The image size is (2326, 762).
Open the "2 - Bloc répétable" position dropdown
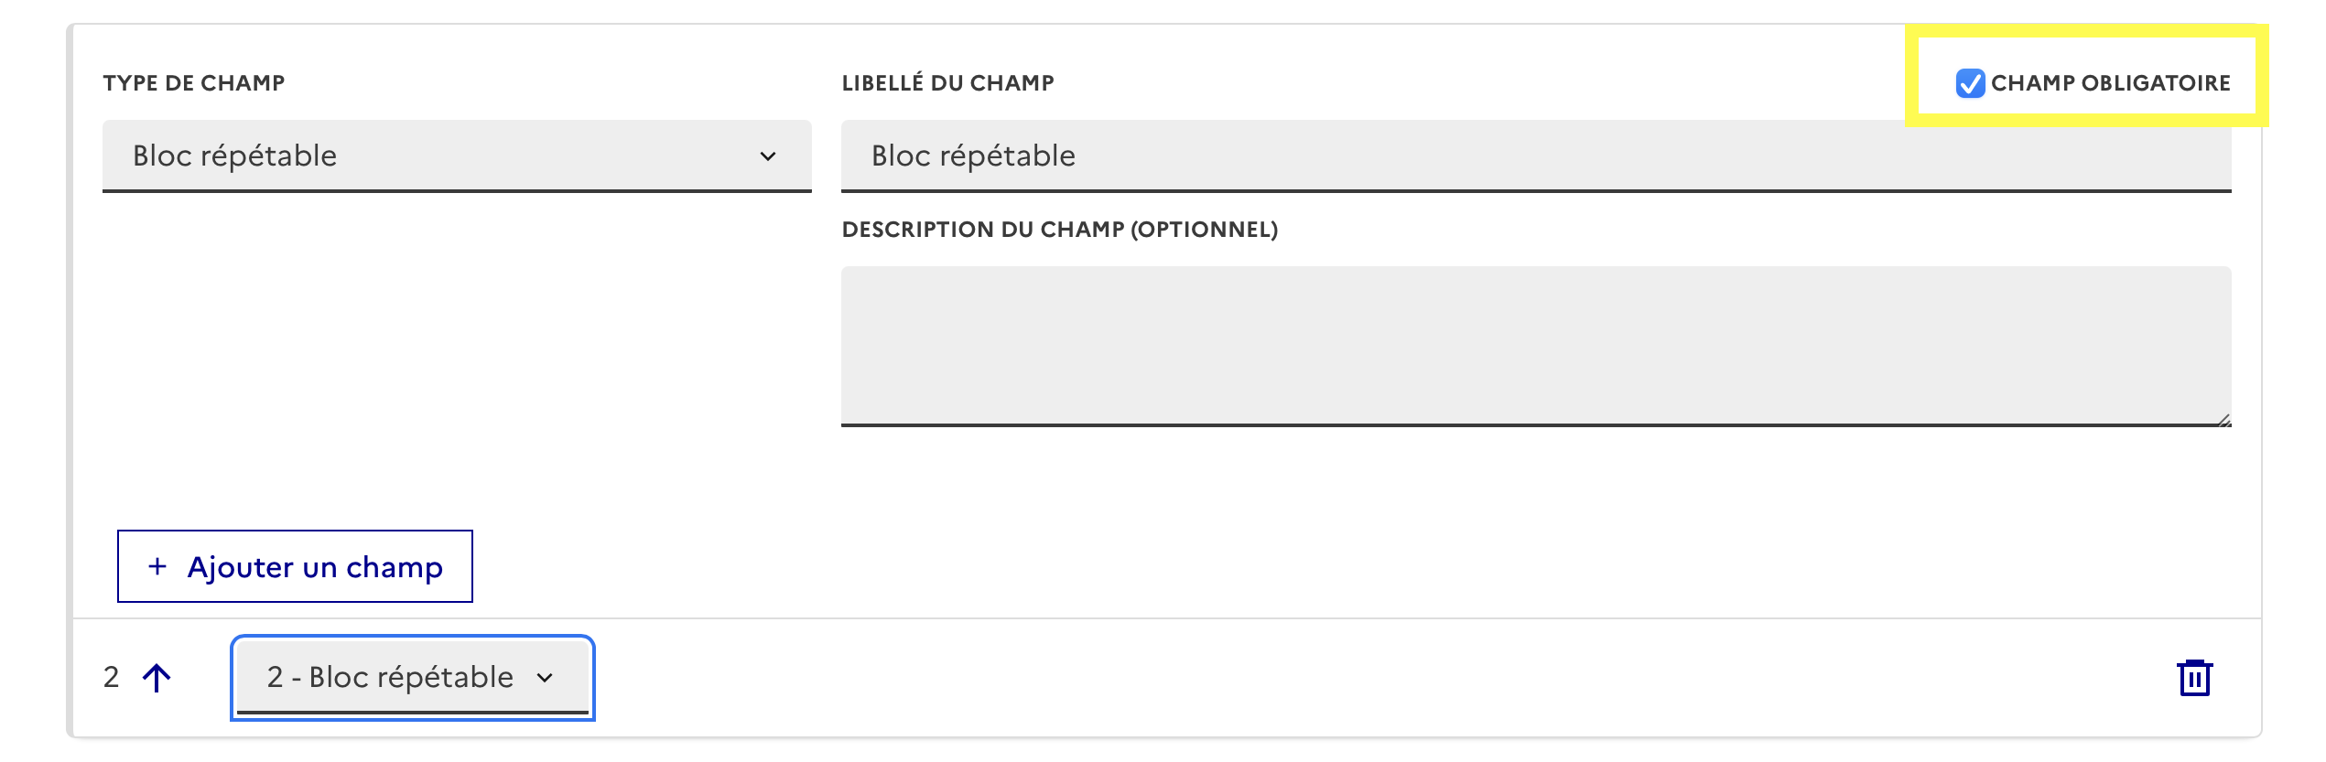(x=412, y=678)
